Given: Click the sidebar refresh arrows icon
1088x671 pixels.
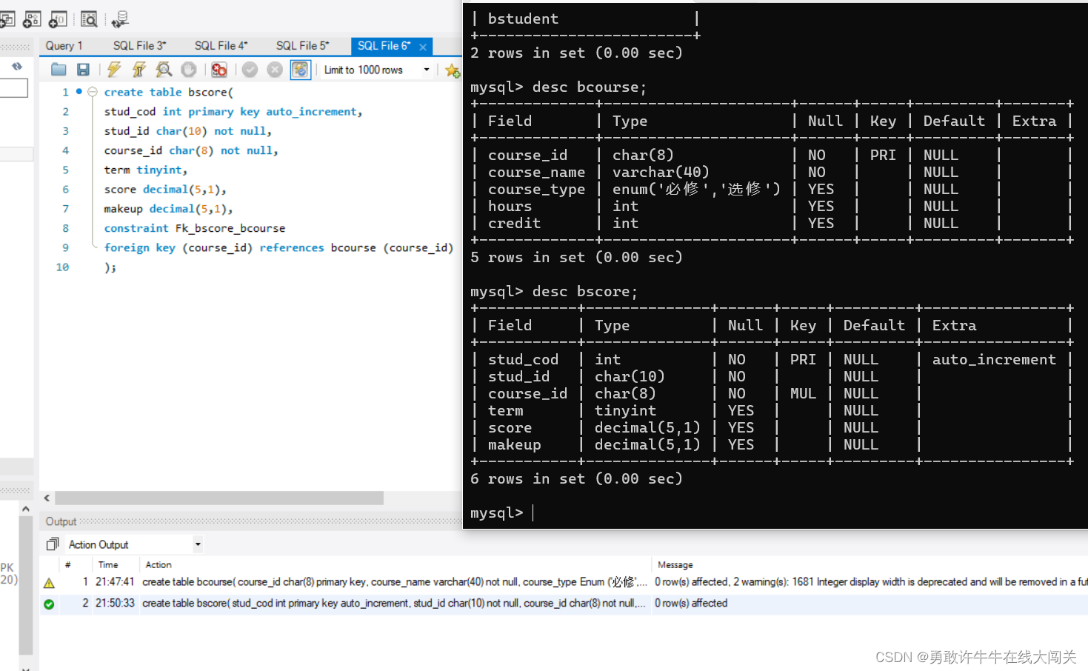Looking at the screenshot, I should click(x=17, y=67).
